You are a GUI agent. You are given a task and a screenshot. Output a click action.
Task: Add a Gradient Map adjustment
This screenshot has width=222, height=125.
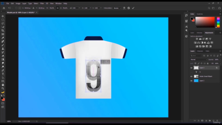click(210, 46)
